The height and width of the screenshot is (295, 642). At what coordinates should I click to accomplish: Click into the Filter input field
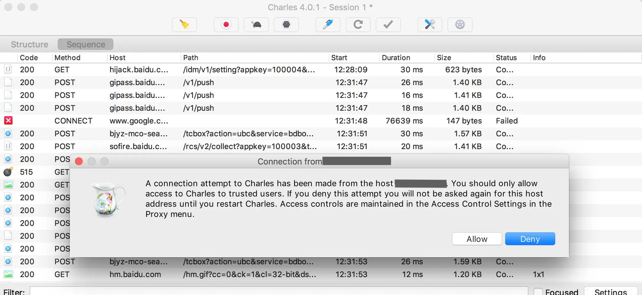279,291
